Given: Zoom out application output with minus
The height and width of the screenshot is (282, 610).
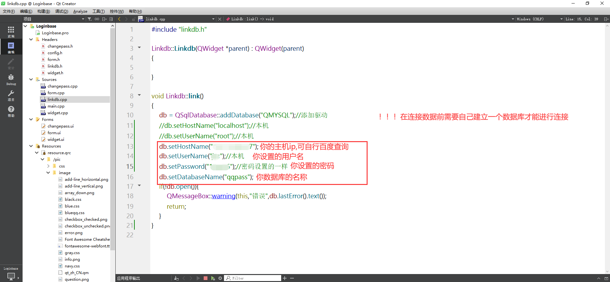Looking at the screenshot, I should (x=292, y=278).
